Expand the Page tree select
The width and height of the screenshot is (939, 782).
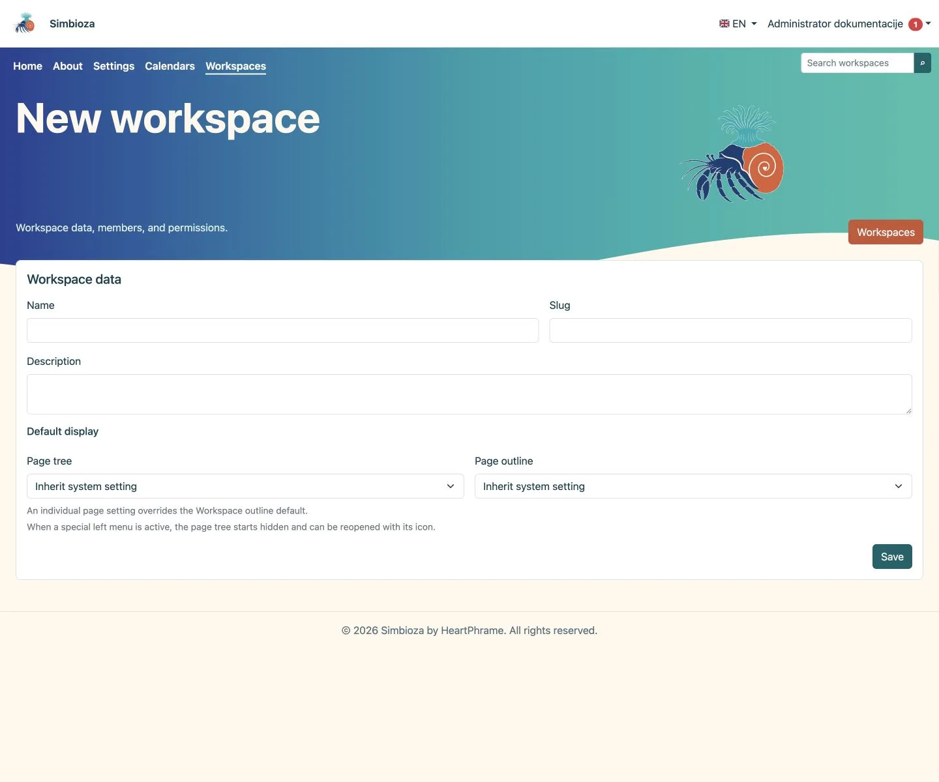245,486
